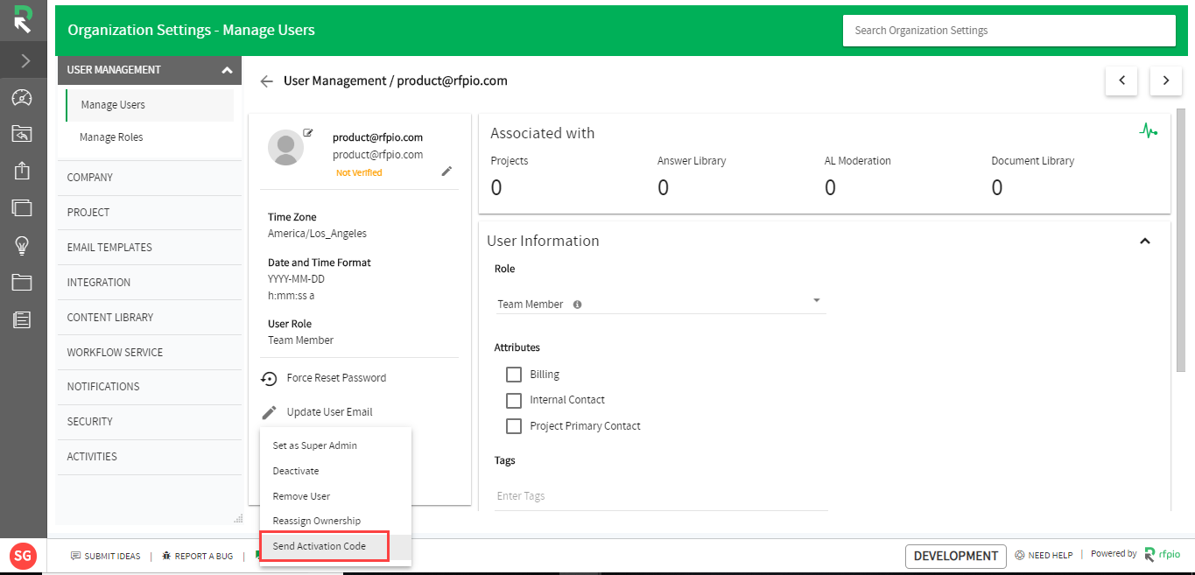This screenshot has height=575, width=1195.
Task: Click the user profile avatar picture
Action: coord(285,147)
